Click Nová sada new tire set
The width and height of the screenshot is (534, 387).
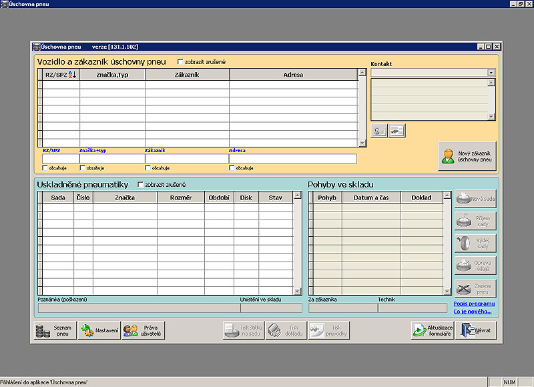click(x=475, y=199)
